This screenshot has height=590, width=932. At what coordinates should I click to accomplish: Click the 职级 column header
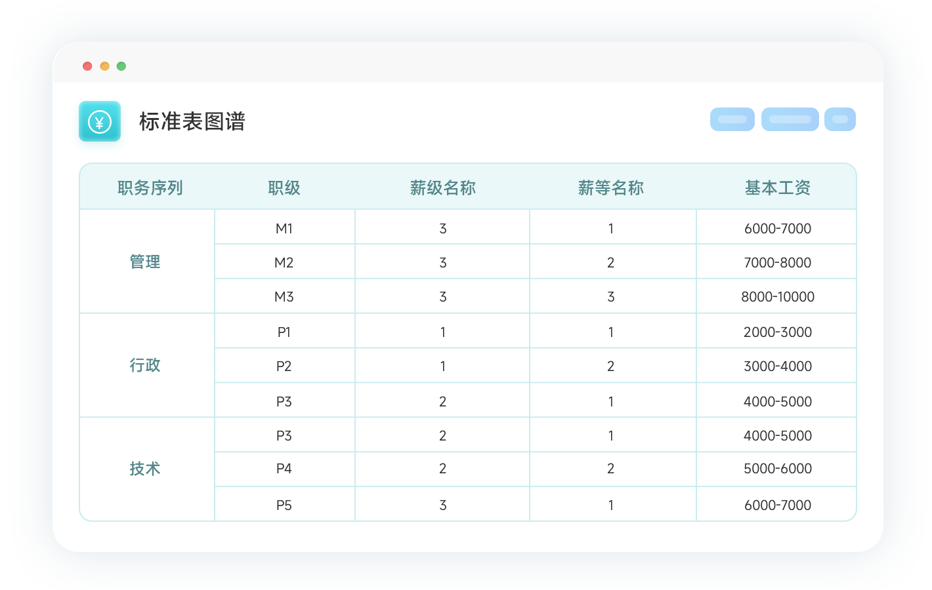(x=284, y=188)
